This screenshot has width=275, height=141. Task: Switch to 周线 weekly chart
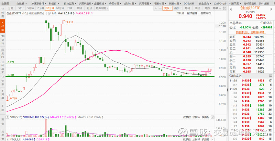point(80,8)
